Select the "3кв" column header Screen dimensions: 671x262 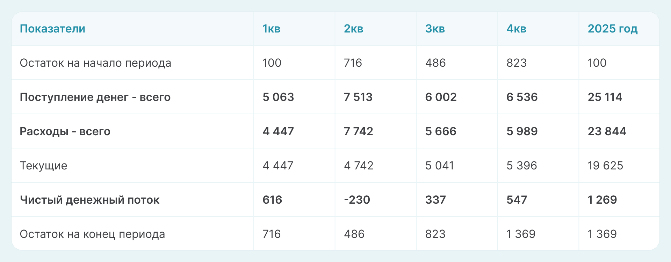coord(435,29)
